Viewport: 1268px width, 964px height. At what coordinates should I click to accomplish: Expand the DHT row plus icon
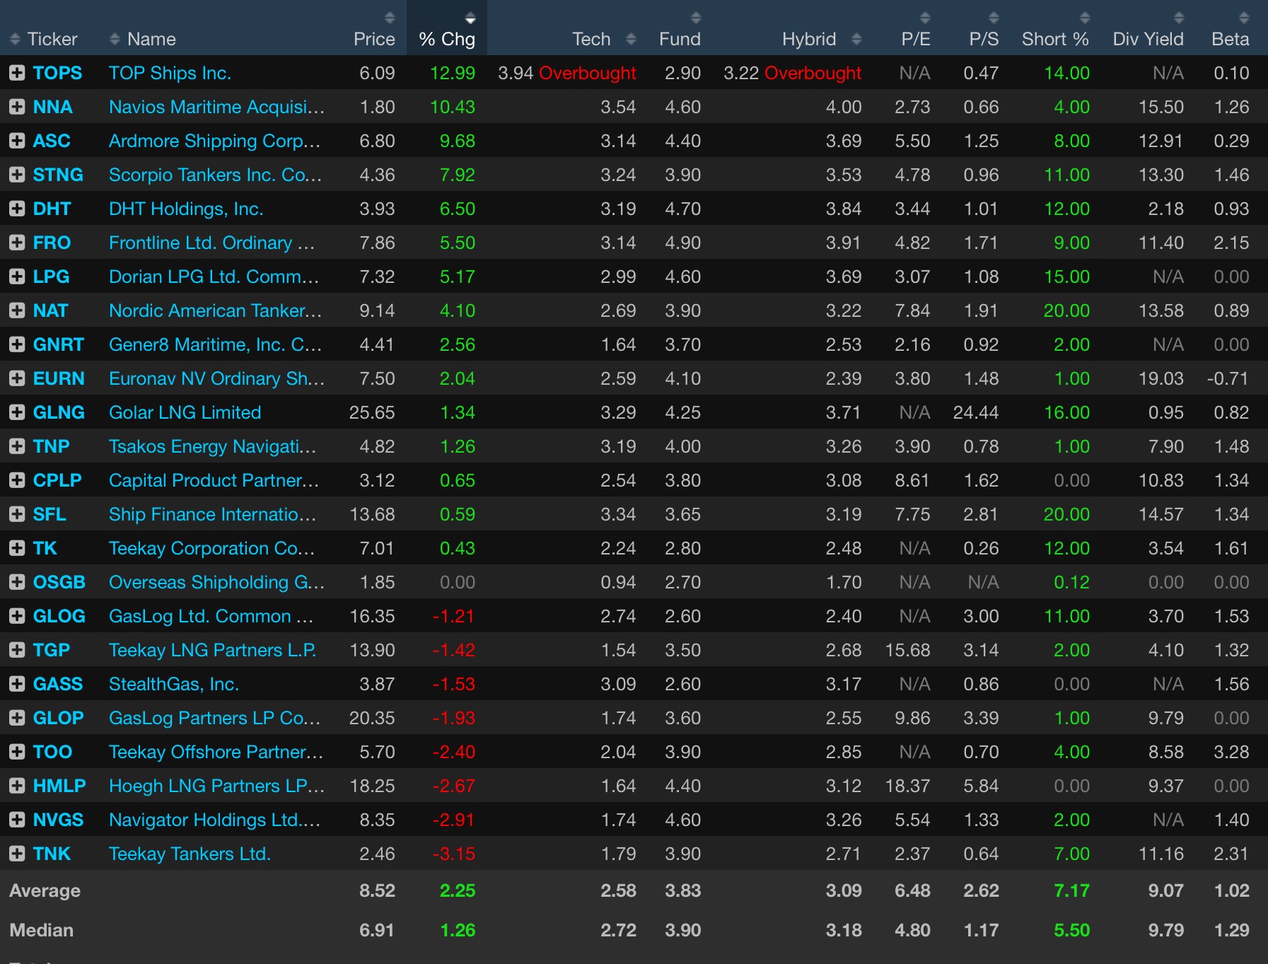17,209
